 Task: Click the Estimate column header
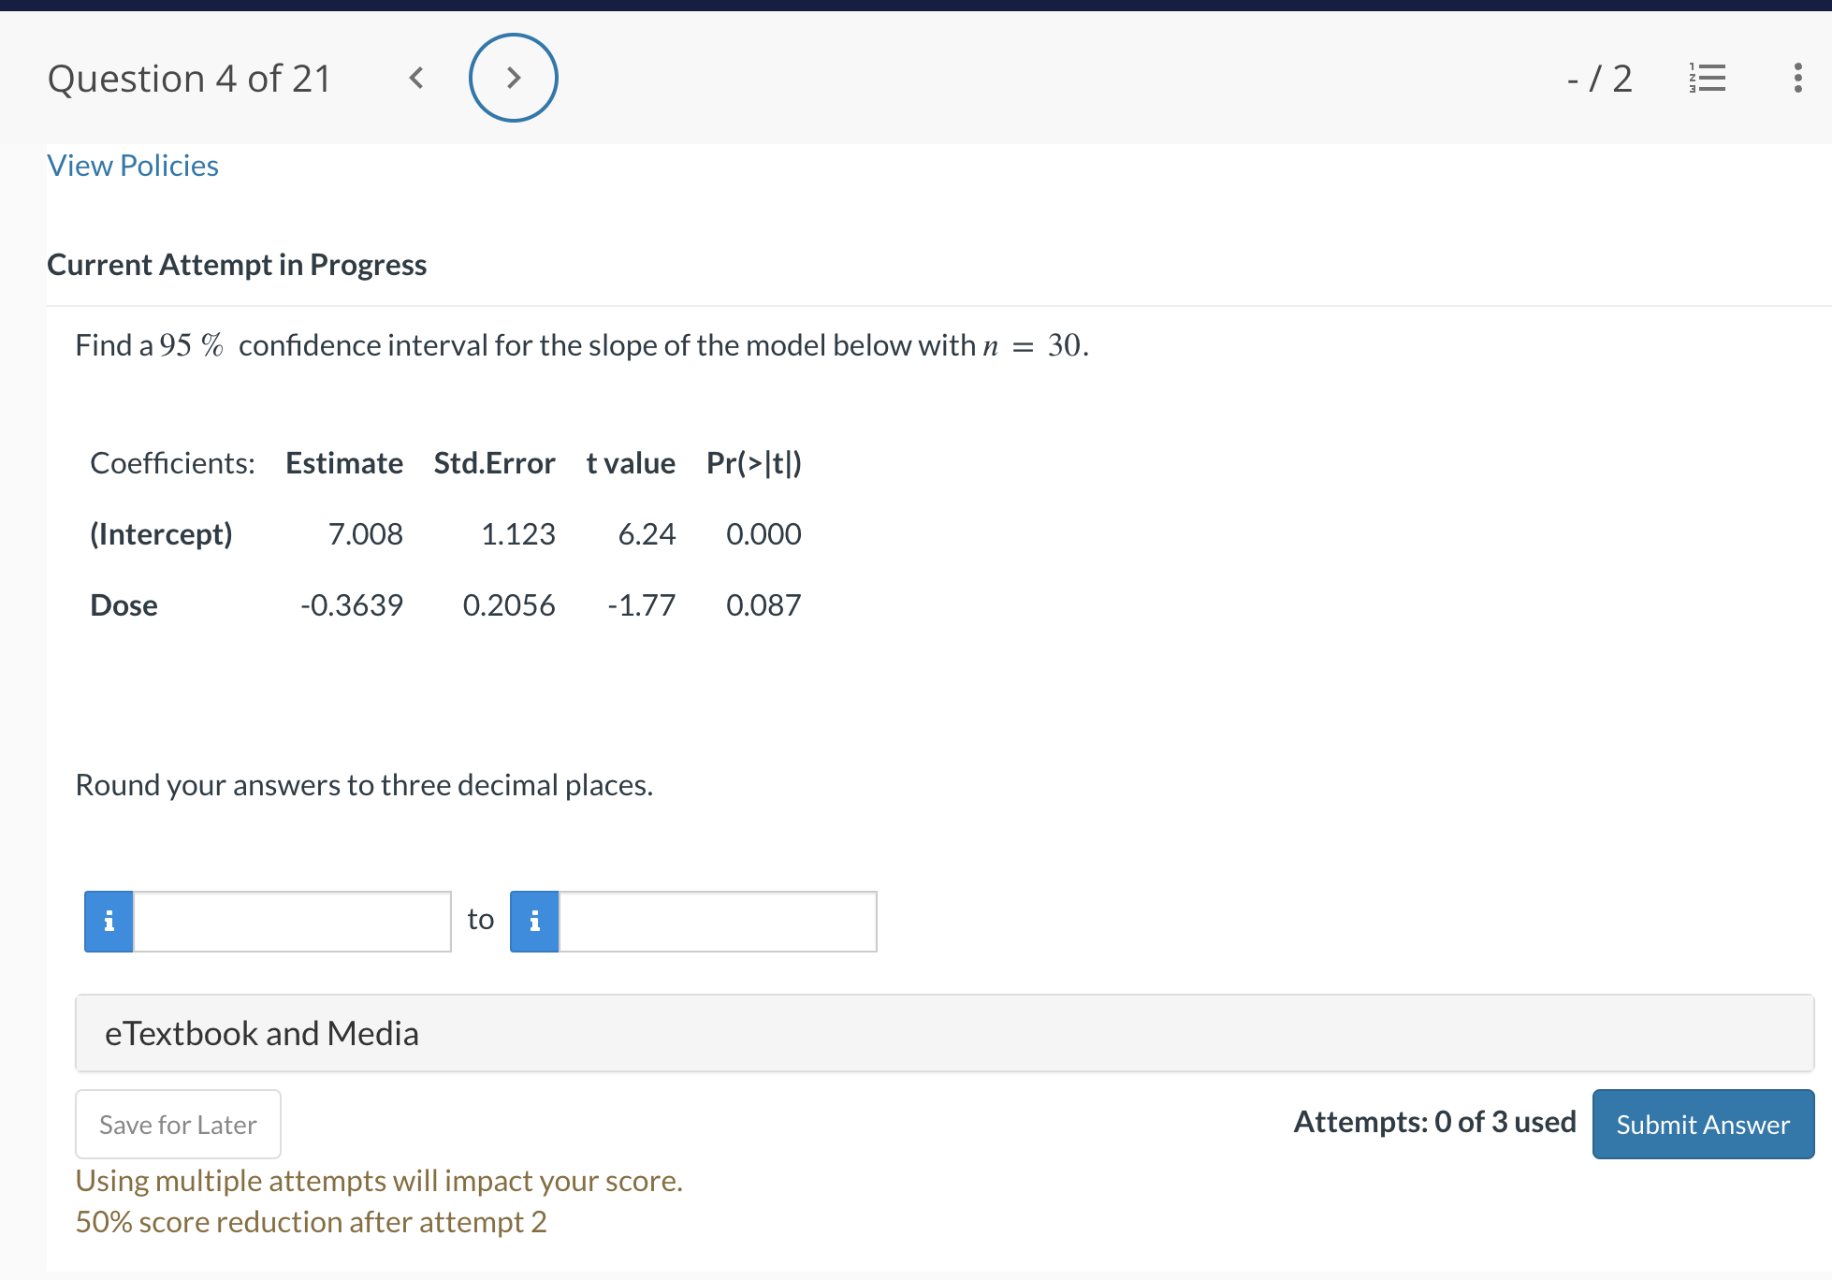344,463
